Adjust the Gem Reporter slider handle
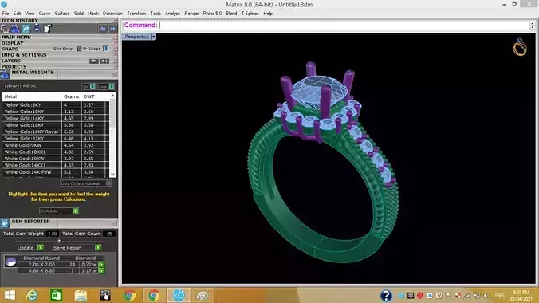This screenshot has width=539, height=303. coord(59,241)
